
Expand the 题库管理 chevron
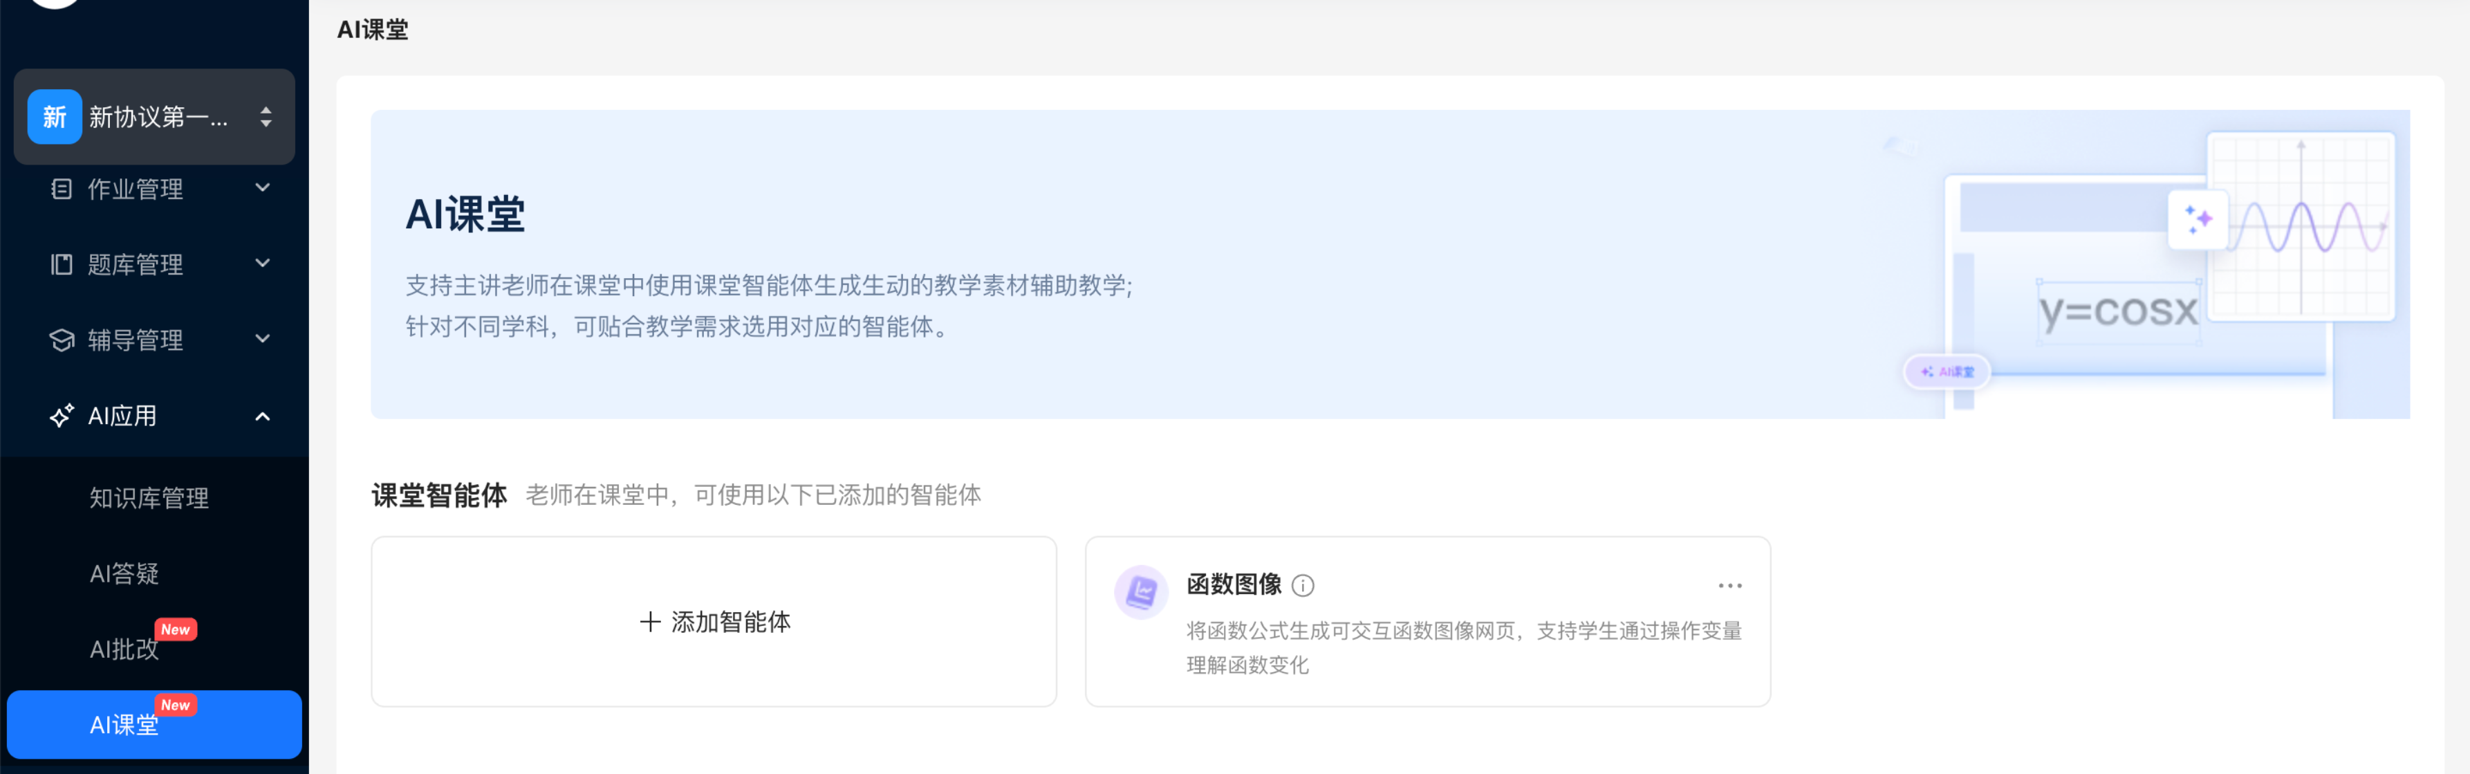tap(263, 264)
